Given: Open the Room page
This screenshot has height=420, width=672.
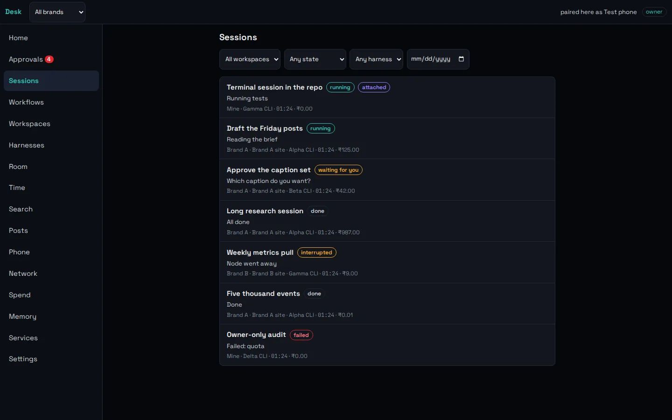Looking at the screenshot, I should coord(51,167).
